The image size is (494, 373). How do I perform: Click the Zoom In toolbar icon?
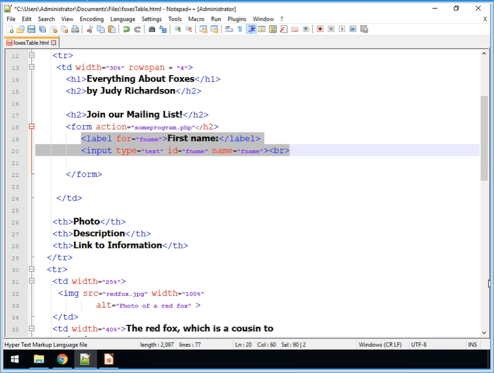point(178,29)
